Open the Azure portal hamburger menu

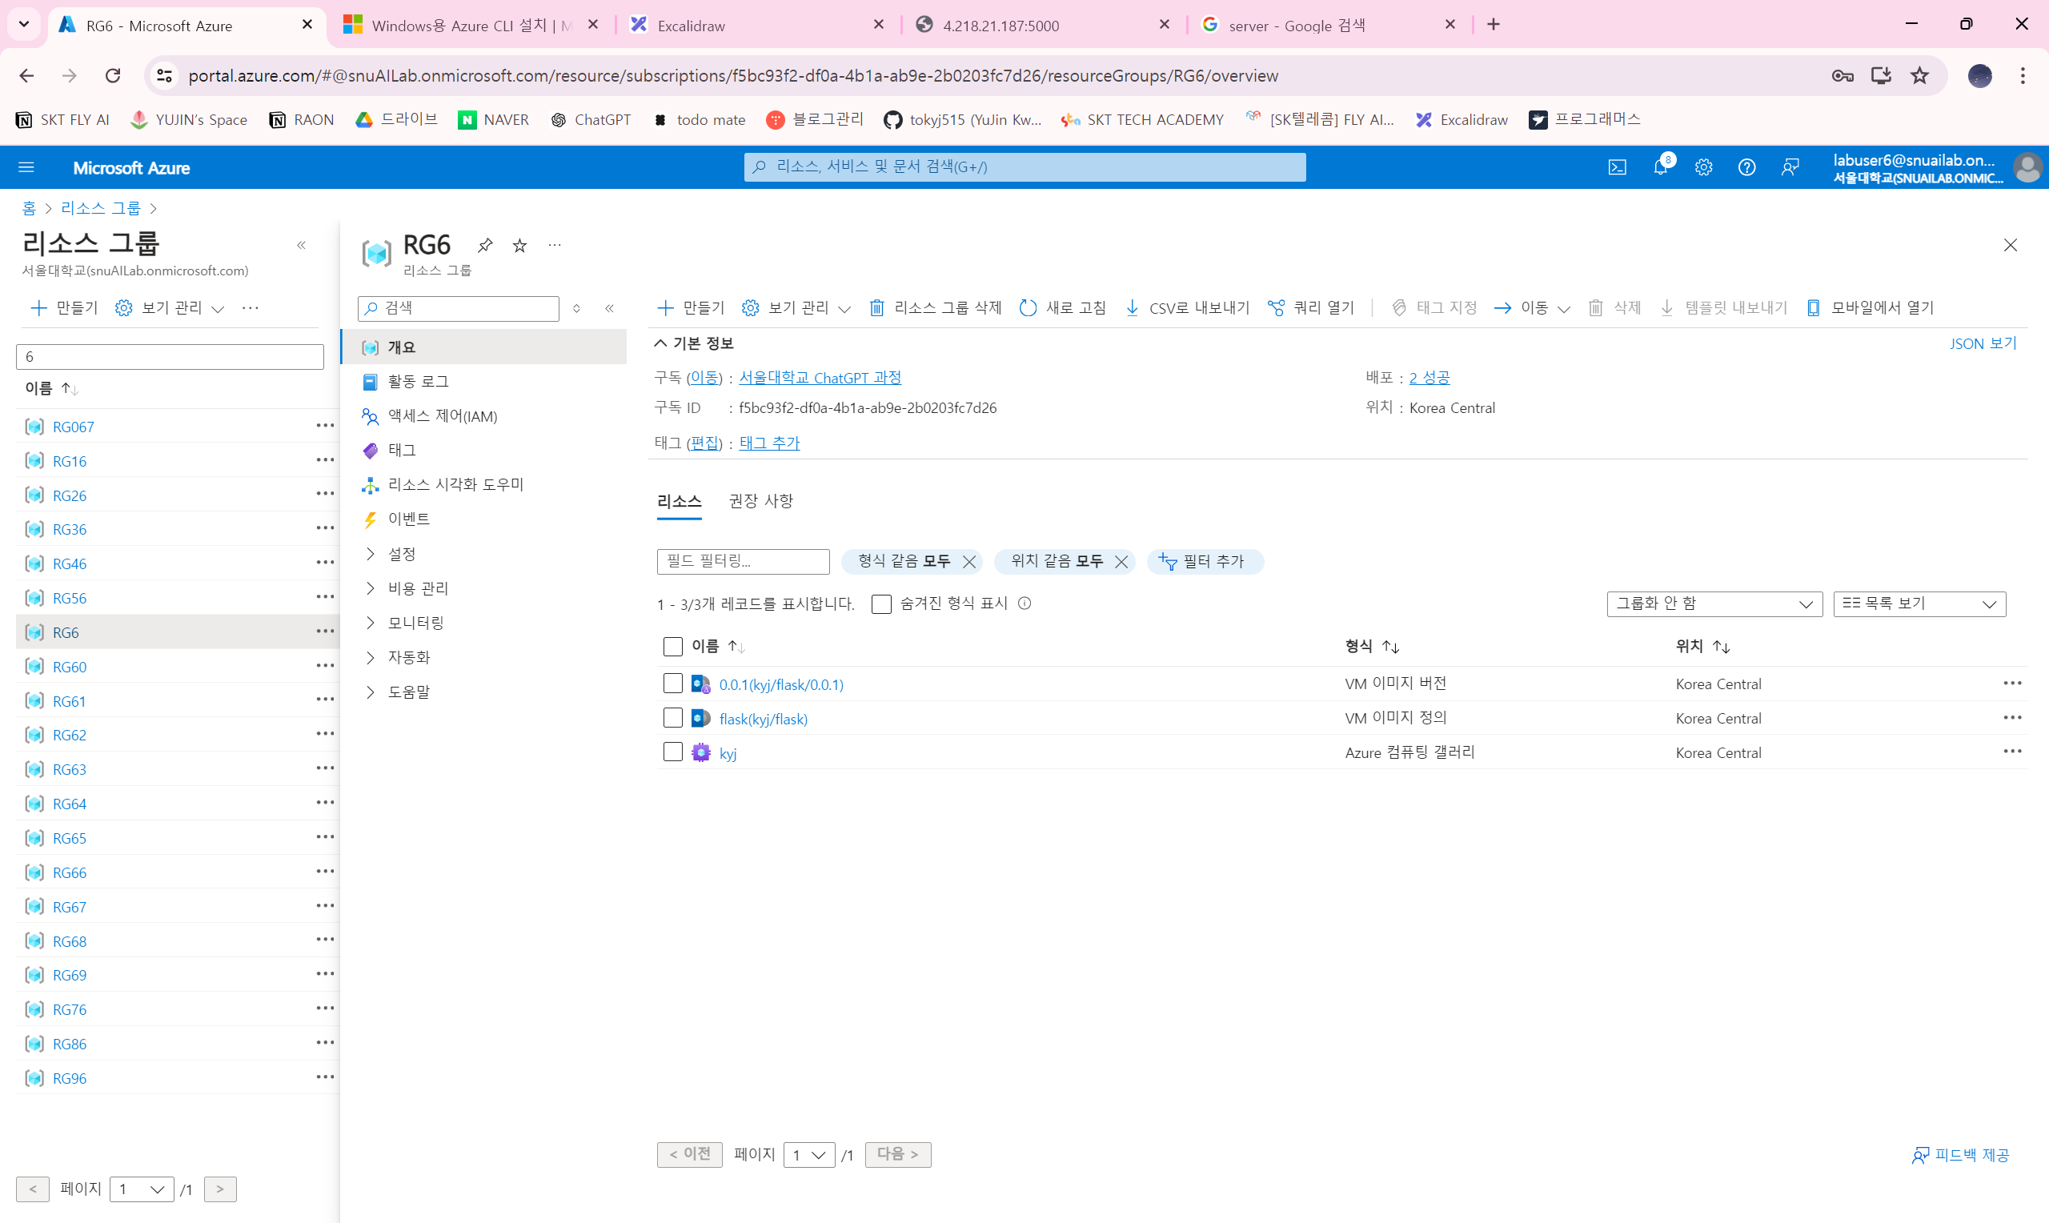pos(26,167)
